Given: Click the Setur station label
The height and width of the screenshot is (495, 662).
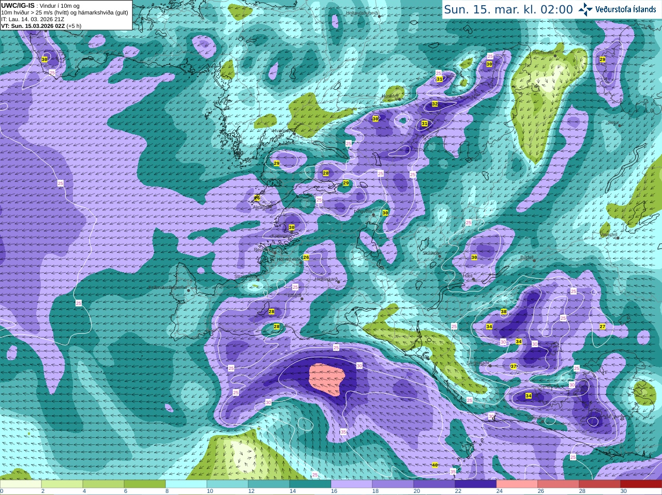Looking at the screenshot, I should pos(613,123).
